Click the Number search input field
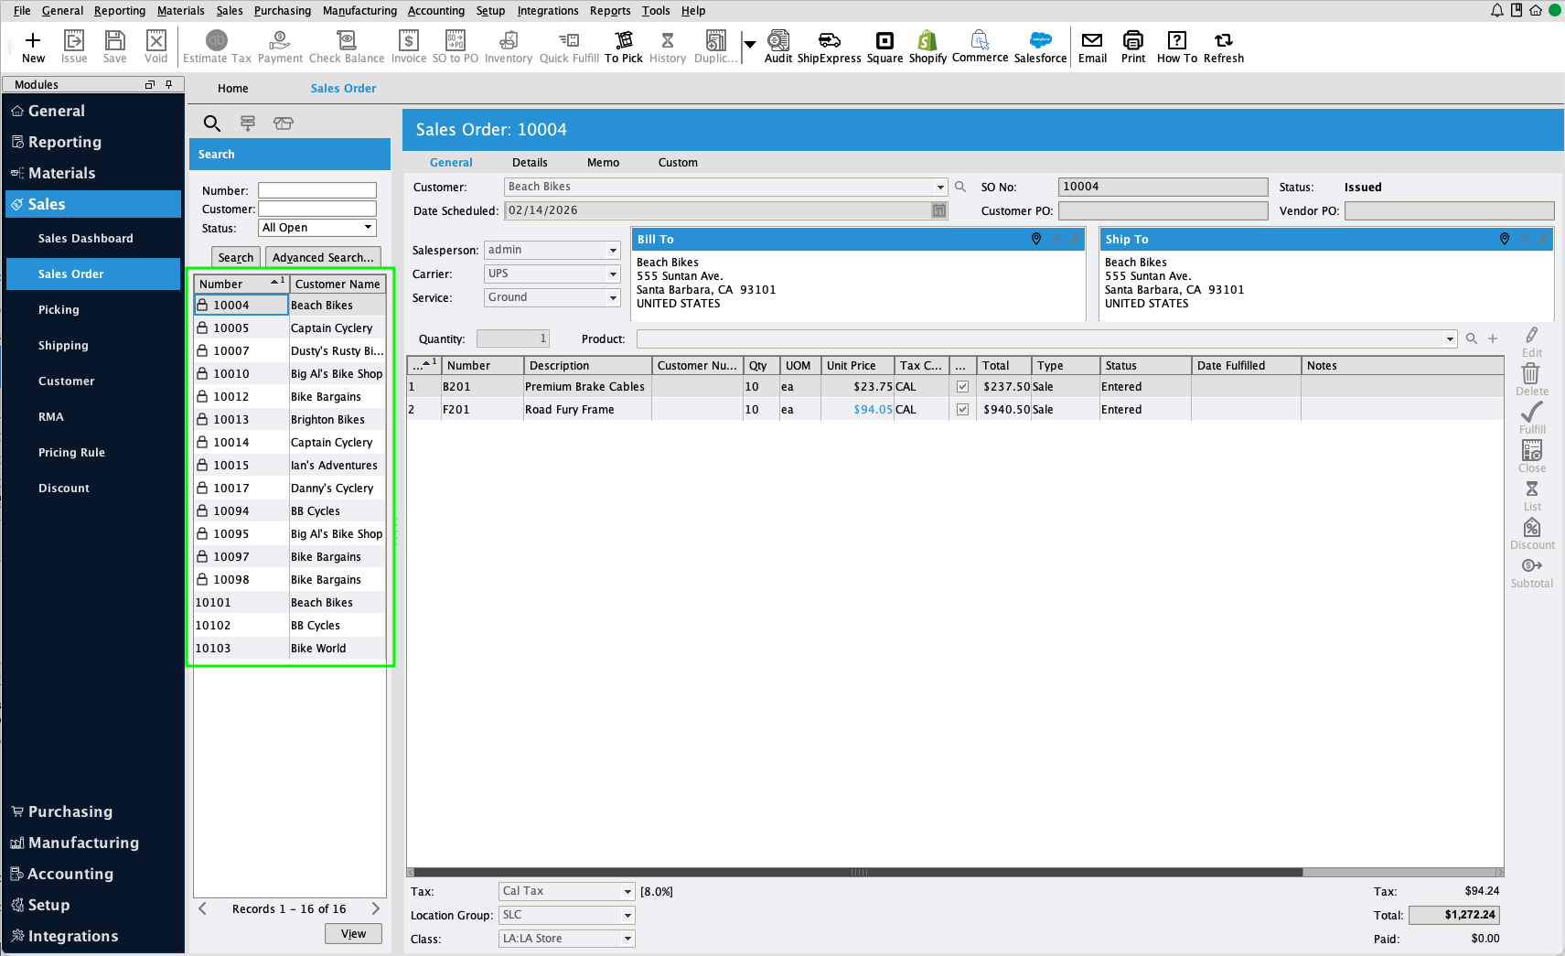The height and width of the screenshot is (956, 1565). coord(317,190)
